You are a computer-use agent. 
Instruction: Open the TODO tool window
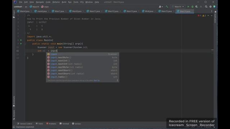(39, 124)
